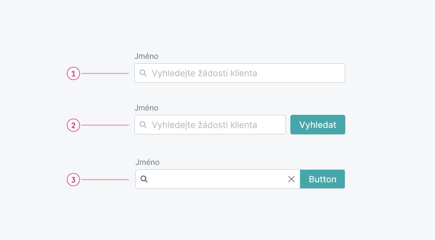This screenshot has height=240, width=435.
Task: Click the circled number 2 annotation marker
Action: coord(73,125)
